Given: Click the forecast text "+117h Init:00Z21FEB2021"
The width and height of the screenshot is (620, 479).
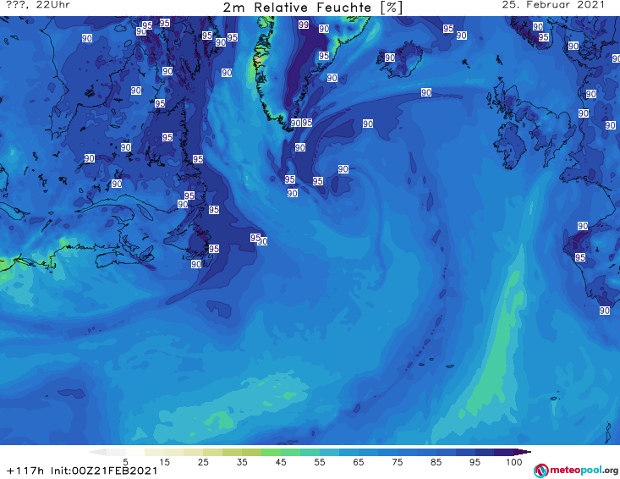Looking at the screenshot, I should point(82,471).
